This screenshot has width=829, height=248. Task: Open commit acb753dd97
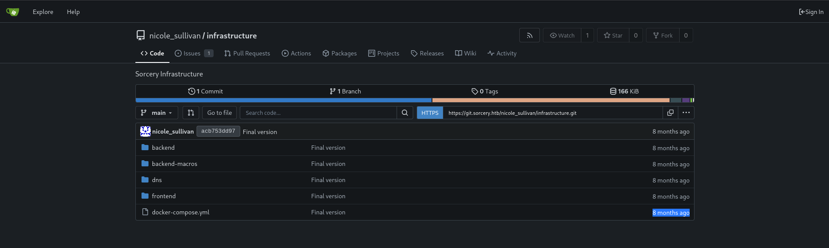coord(218,131)
